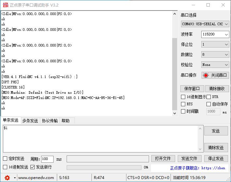The width and height of the screenshot is (231, 182).
Task: Open the data bits 8 dropdown
Action: point(215,54)
